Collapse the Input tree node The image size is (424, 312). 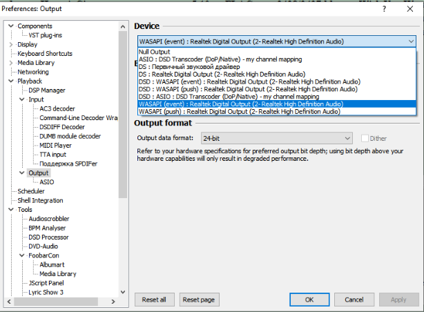point(22,99)
